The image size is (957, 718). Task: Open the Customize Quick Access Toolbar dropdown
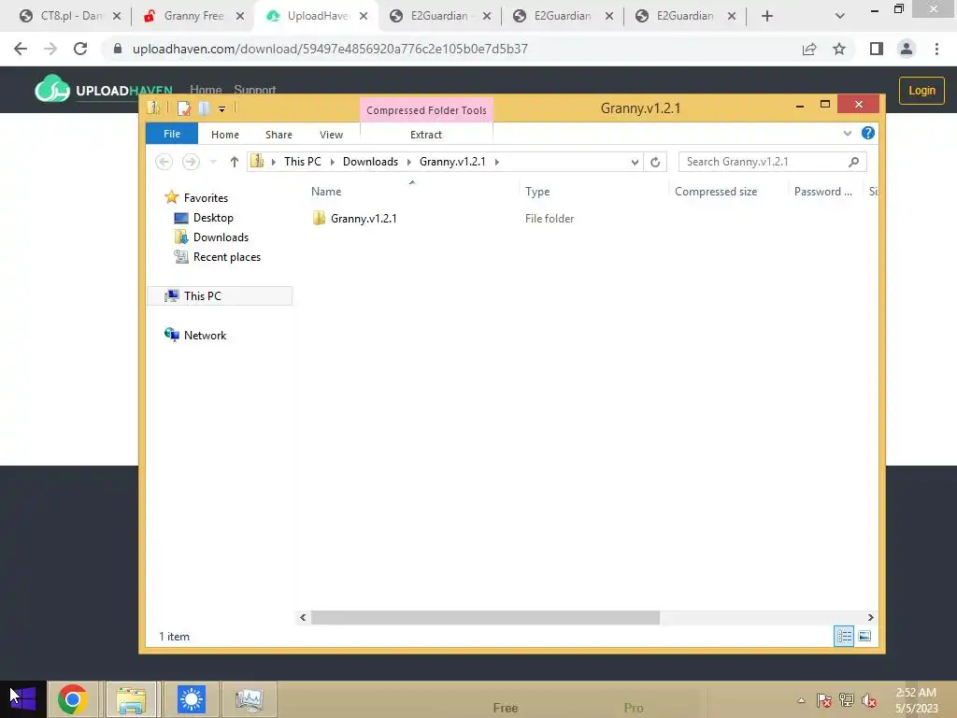221,109
